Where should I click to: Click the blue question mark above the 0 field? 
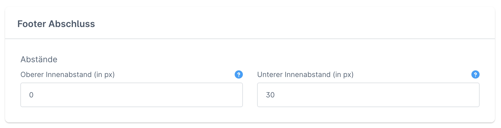239,75
